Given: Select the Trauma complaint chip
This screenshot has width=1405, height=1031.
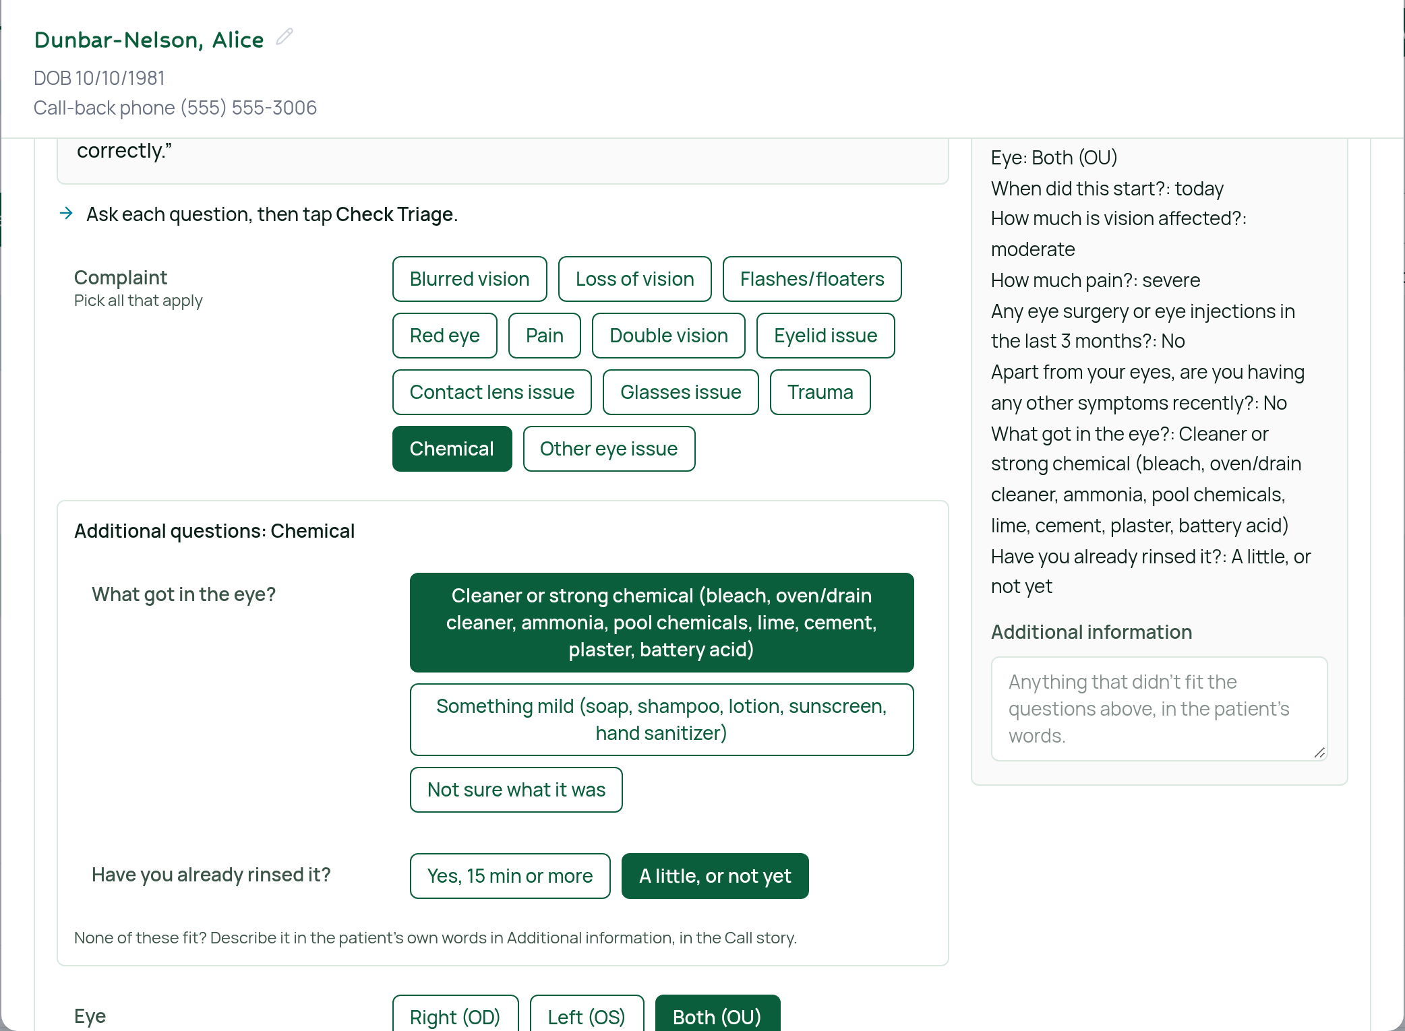Looking at the screenshot, I should pyautogui.click(x=820, y=392).
